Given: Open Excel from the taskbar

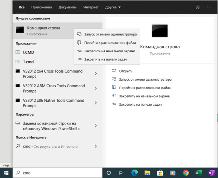Looking at the screenshot, I should pos(198,173).
